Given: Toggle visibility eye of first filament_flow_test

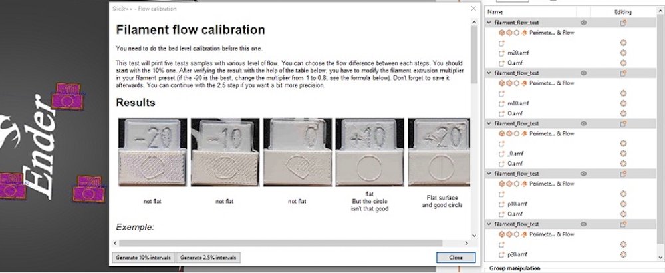Looking at the screenshot, I should (583, 23).
